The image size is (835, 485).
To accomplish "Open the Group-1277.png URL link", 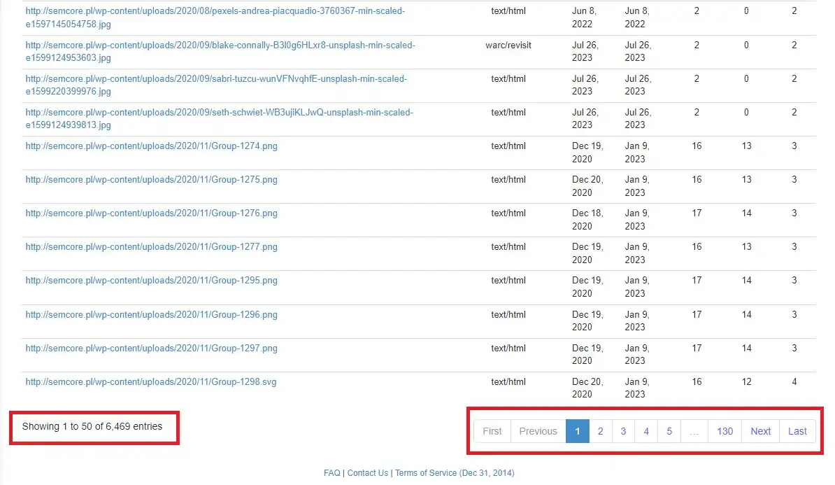I will click(x=151, y=247).
